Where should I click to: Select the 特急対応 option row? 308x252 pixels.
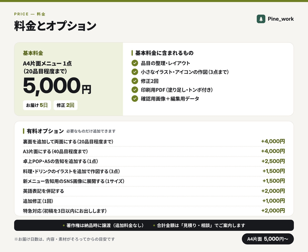[x=154, y=211]
